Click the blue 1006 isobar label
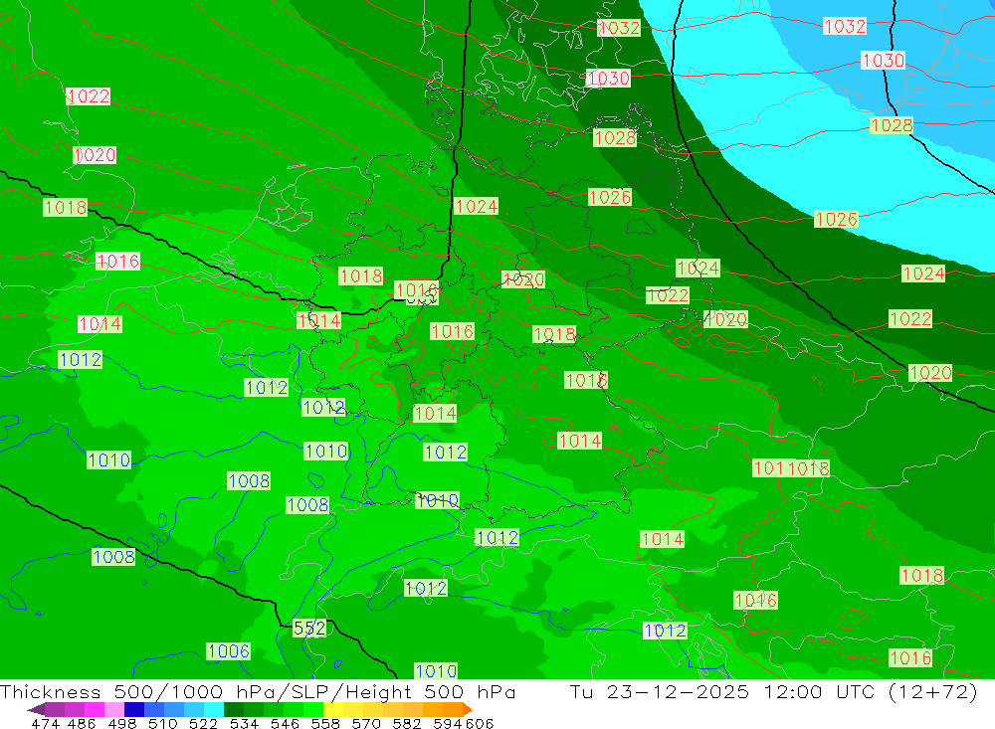Image resolution: width=995 pixels, height=729 pixels. [229, 651]
